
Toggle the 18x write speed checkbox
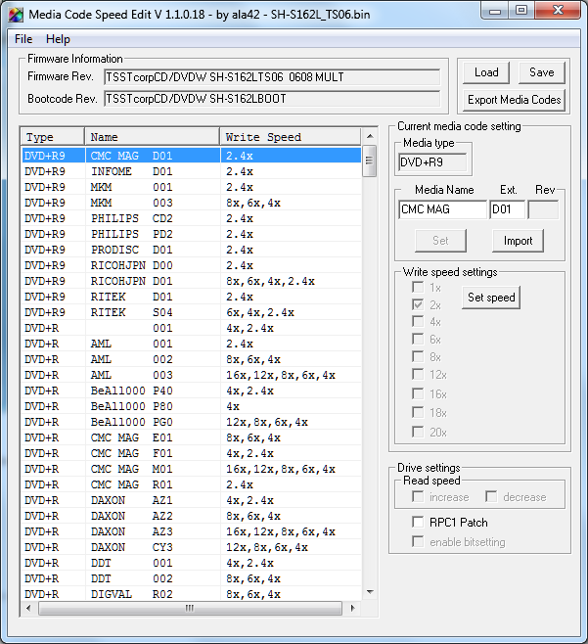coord(418,412)
